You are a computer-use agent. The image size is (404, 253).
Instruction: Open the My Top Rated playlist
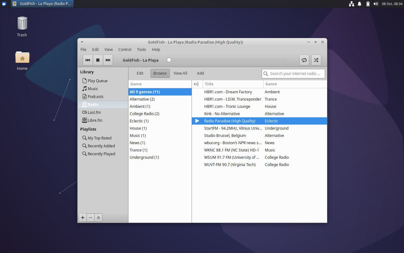(103, 138)
